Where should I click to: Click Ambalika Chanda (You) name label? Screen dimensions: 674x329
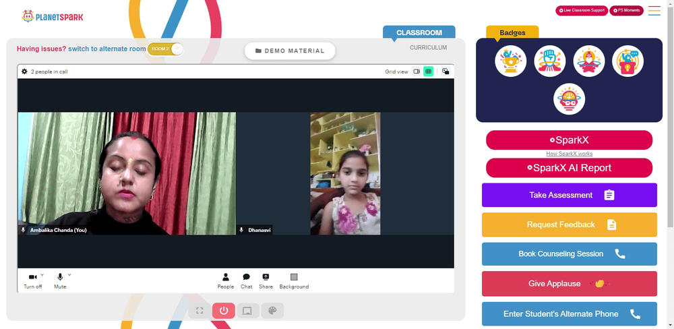pyautogui.click(x=59, y=230)
